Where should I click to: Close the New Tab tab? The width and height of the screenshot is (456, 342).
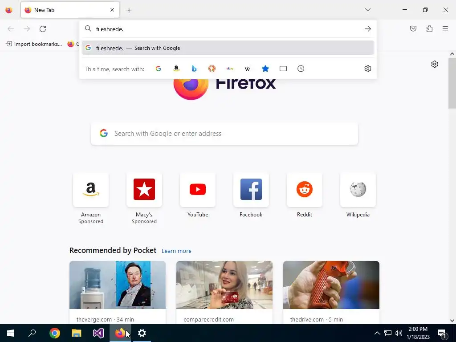tap(112, 10)
